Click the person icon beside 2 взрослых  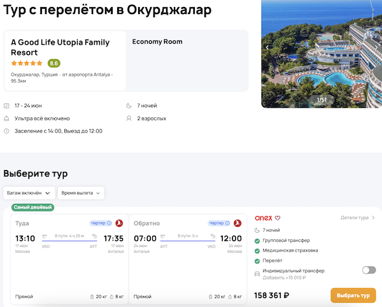point(130,118)
